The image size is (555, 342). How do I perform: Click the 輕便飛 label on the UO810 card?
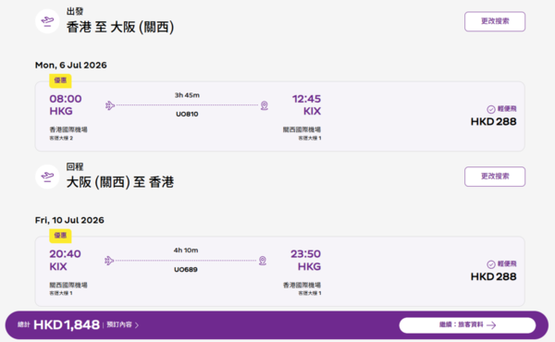(507, 109)
